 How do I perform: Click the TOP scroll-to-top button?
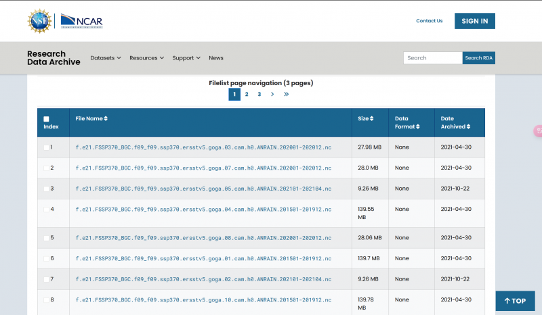tap(515, 301)
